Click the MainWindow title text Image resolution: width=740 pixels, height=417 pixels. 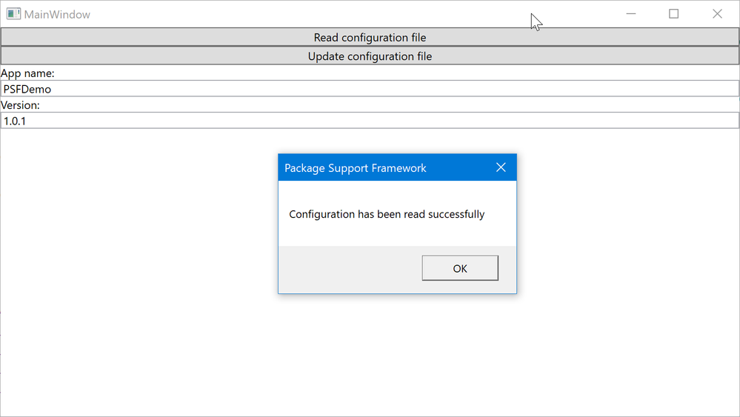[x=57, y=14]
